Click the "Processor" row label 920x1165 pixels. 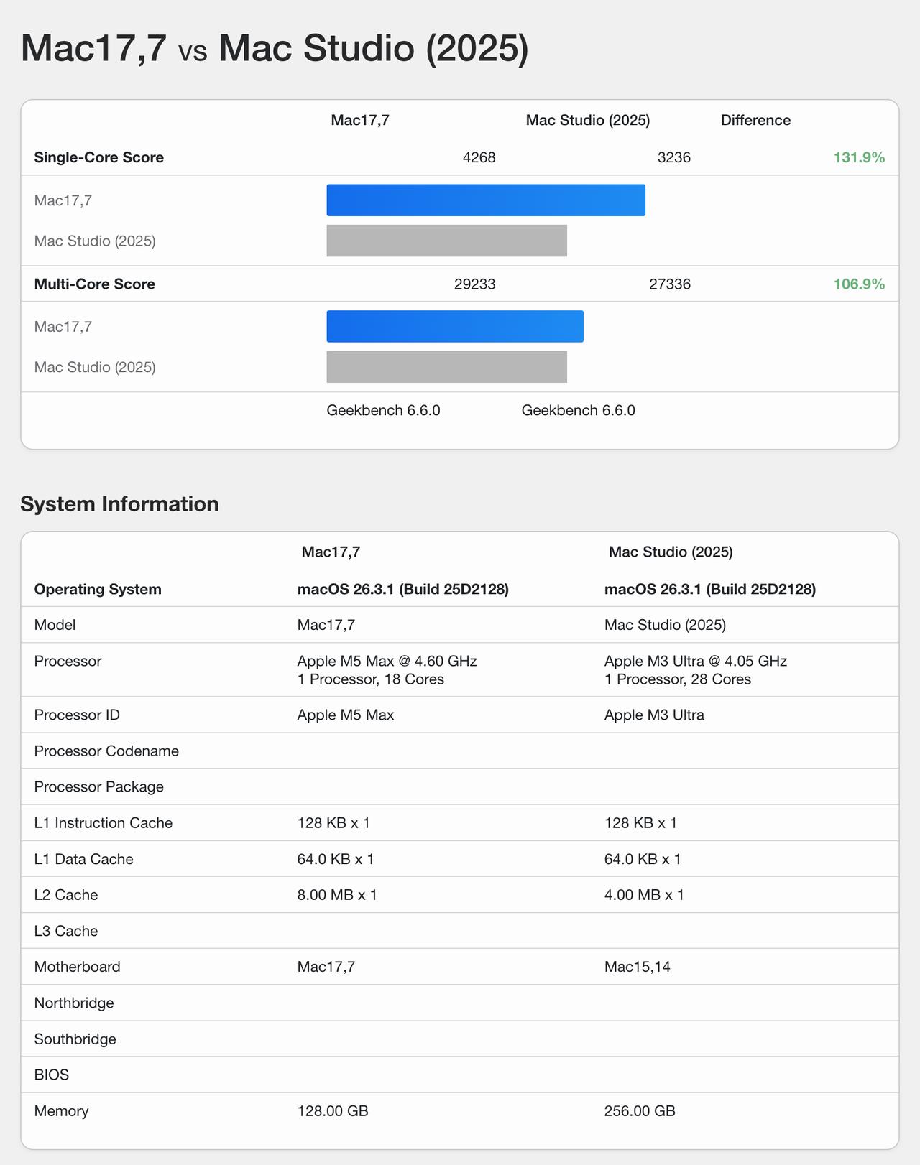[68, 661]
